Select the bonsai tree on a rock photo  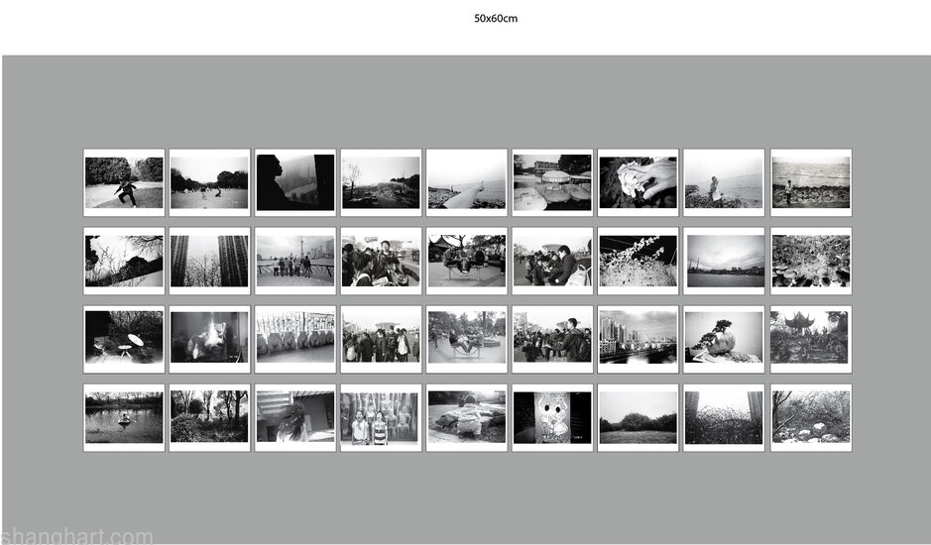[723, 339]
